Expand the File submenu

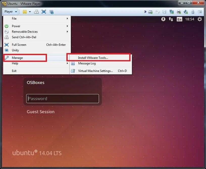[x=37, y=19]
